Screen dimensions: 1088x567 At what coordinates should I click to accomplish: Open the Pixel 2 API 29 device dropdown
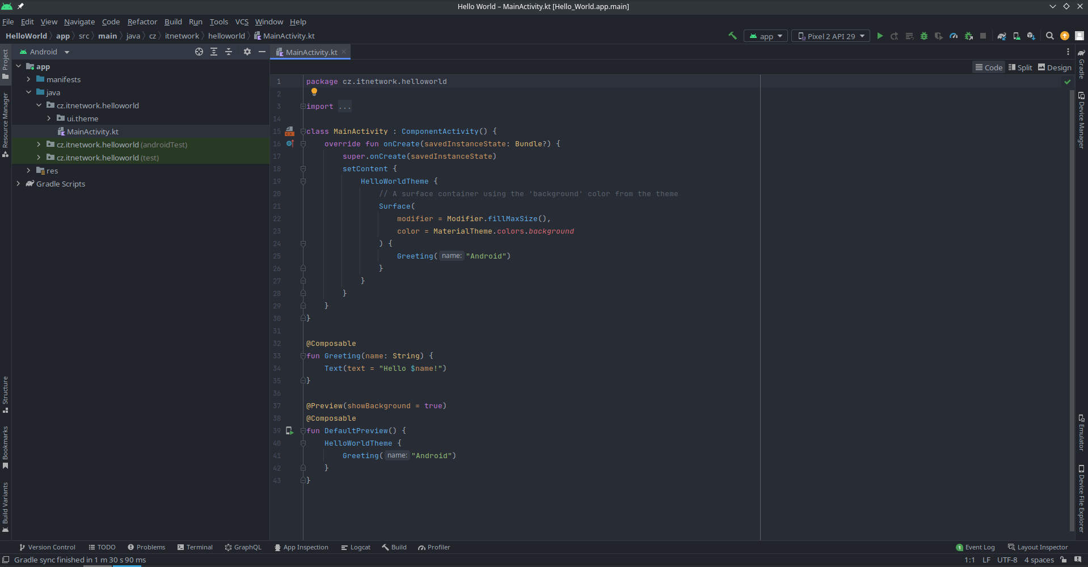point(830,35)
